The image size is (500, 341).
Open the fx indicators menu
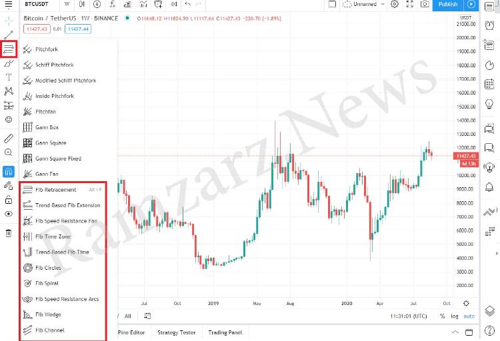coord(112,4)
